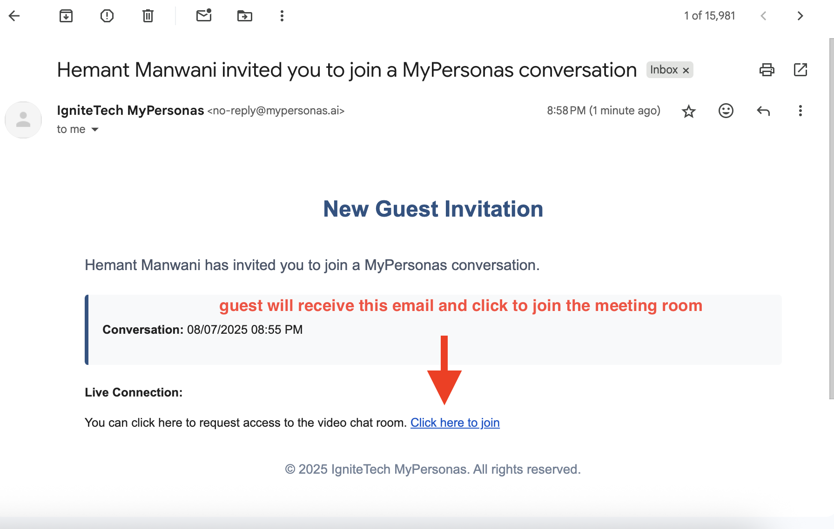Open the Move to folder icon
The image size is (834, 529).
point(245,16)
